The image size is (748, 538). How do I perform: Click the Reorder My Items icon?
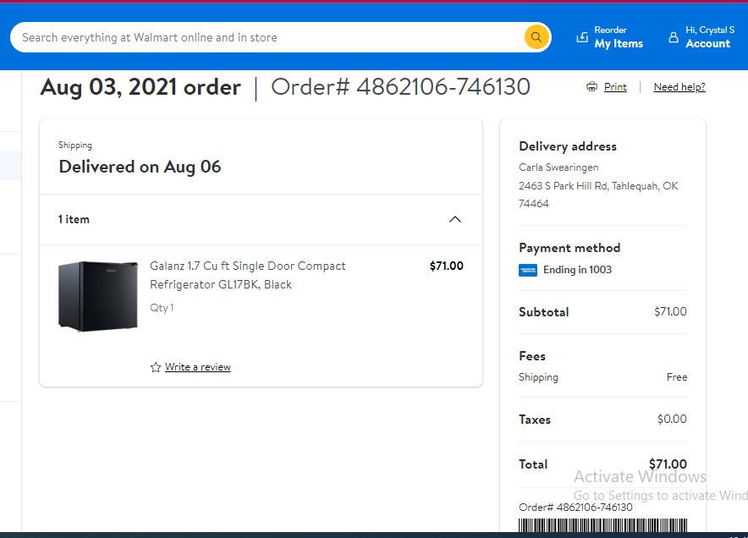582,37
